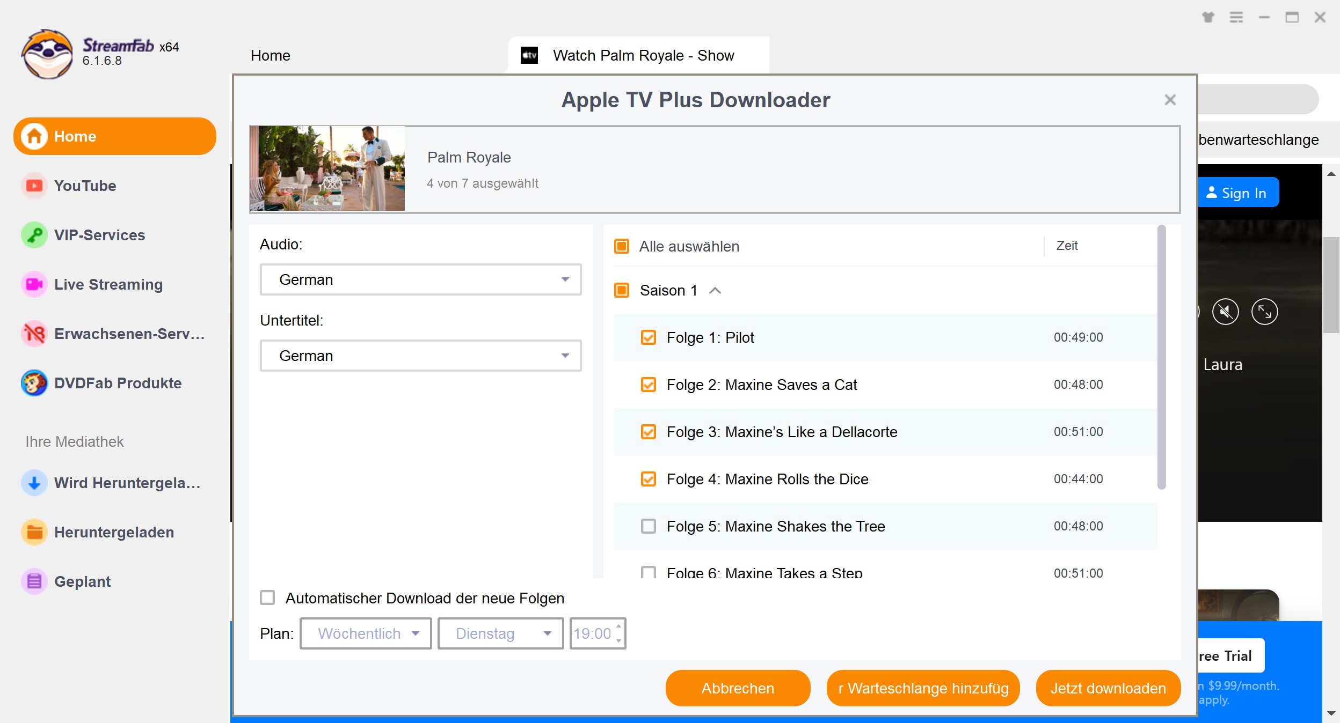Viewport: 1340px width, 723px height.
Task: Collapse the Saison 1 chevron
Action: point(715,291)
